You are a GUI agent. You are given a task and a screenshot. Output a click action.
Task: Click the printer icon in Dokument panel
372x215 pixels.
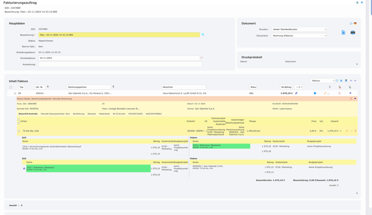tap(353, 33)
